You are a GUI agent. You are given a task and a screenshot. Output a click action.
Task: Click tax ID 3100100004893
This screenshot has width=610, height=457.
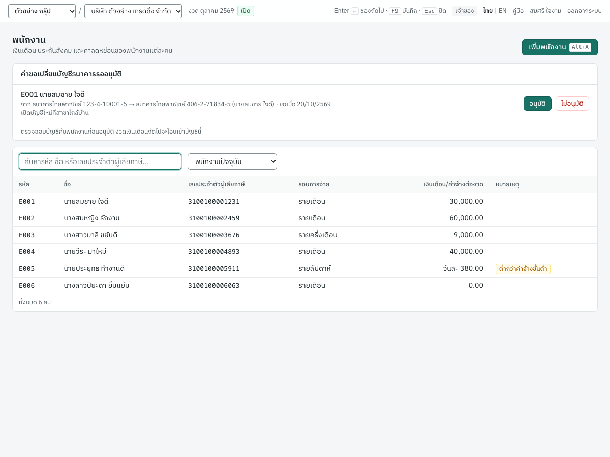tap(214, 251)
